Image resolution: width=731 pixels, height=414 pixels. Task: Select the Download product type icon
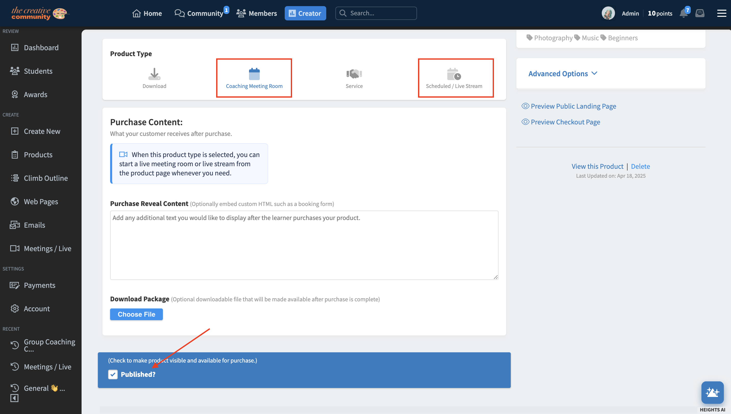click(x=154, y=74)
